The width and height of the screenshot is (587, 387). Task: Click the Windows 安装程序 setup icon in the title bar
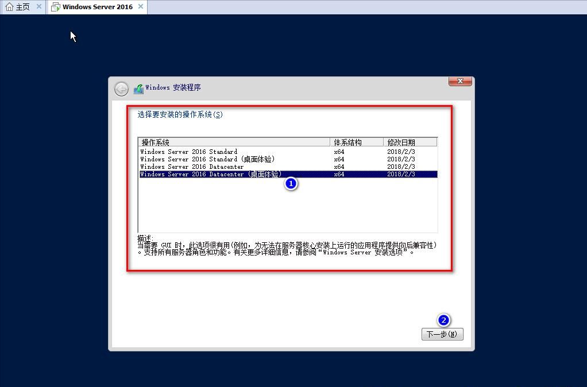138,88
